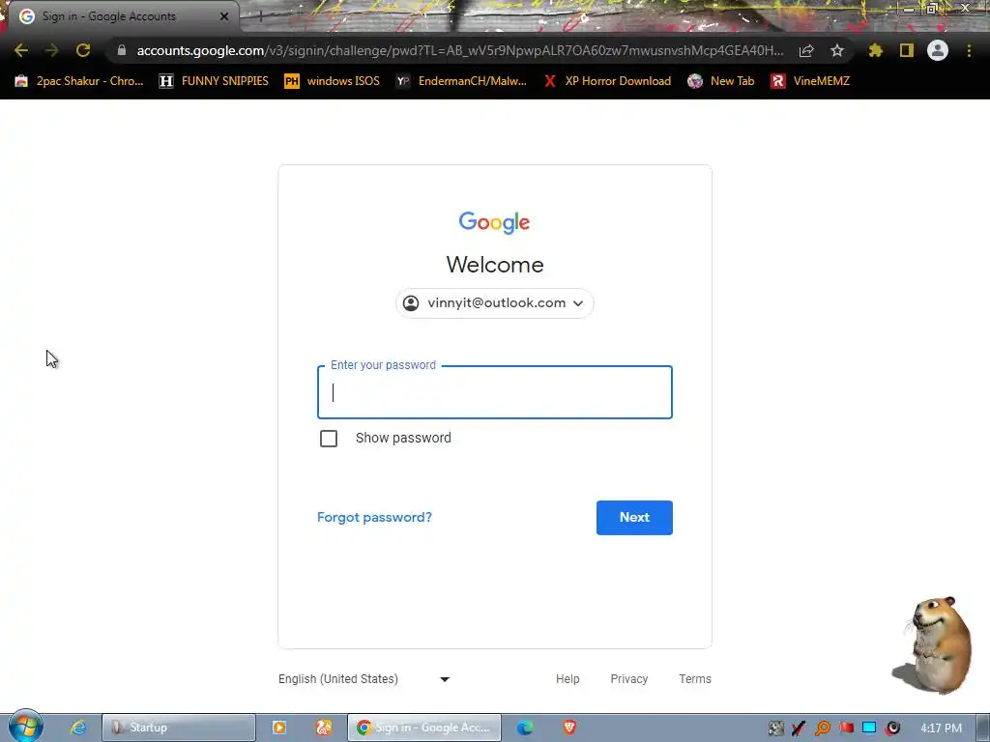The width and height of the screenshot is (990, 742).
Task: Open the English (United States) language dropdown
Action: coord(364,679)
